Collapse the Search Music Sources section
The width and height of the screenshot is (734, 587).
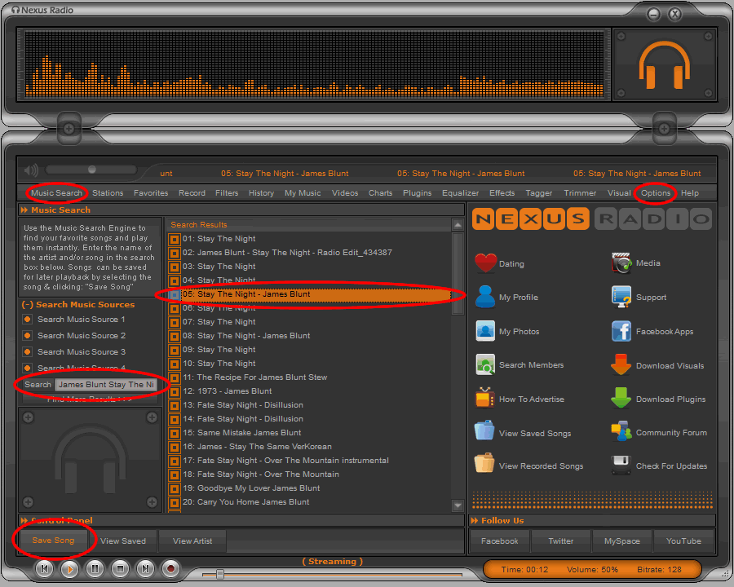(27, 304)
